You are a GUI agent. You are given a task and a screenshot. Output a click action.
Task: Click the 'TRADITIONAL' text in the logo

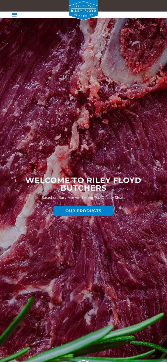click(x=83, y=6)
